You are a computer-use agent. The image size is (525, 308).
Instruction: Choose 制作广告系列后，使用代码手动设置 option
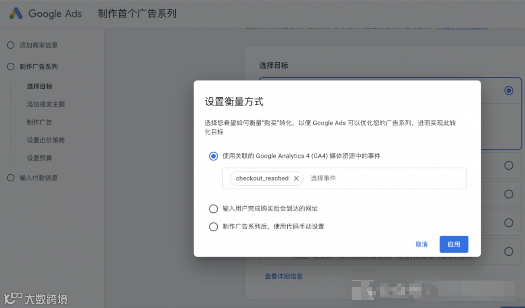tap(213, 227)
